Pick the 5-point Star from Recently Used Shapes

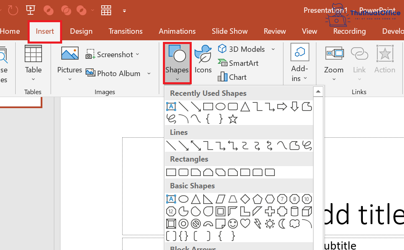coord(233,119)
